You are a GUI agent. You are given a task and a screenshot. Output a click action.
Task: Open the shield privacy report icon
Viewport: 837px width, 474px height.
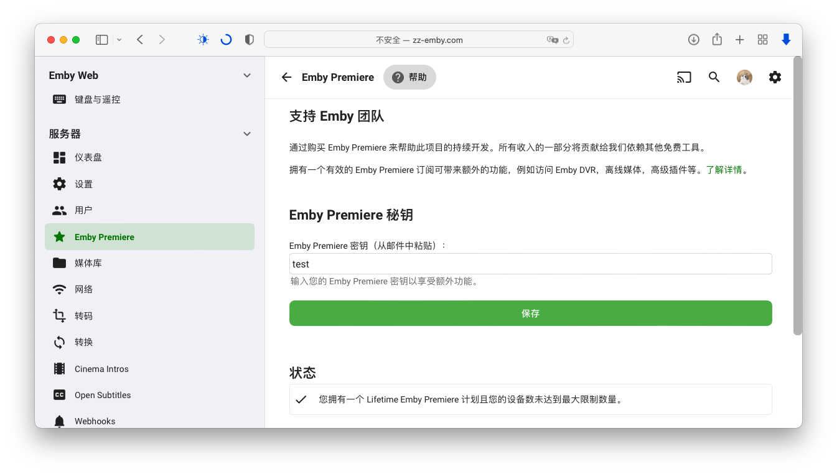pyautogui.click(x=250, y=40)
